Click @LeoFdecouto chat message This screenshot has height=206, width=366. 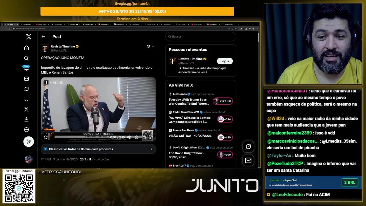pos(298,195)
